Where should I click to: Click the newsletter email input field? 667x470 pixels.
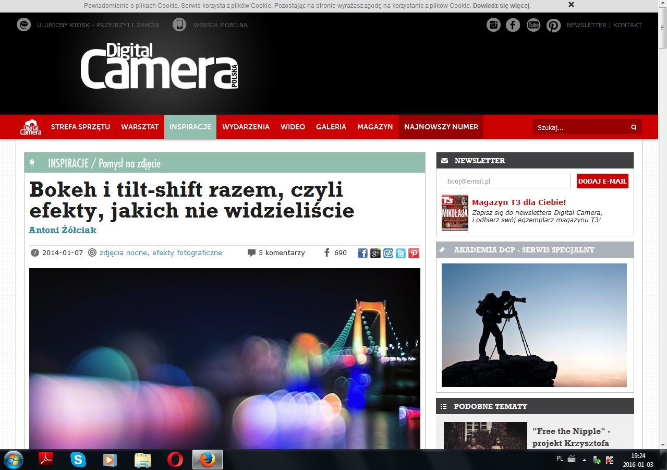[x=505, y=181]
